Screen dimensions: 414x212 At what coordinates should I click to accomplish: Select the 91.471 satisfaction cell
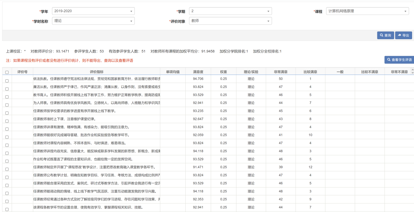click(198, 167)
